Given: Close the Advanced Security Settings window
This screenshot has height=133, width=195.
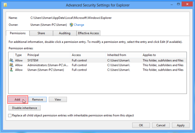Looking at the screenshot, I should click(186, 4).
